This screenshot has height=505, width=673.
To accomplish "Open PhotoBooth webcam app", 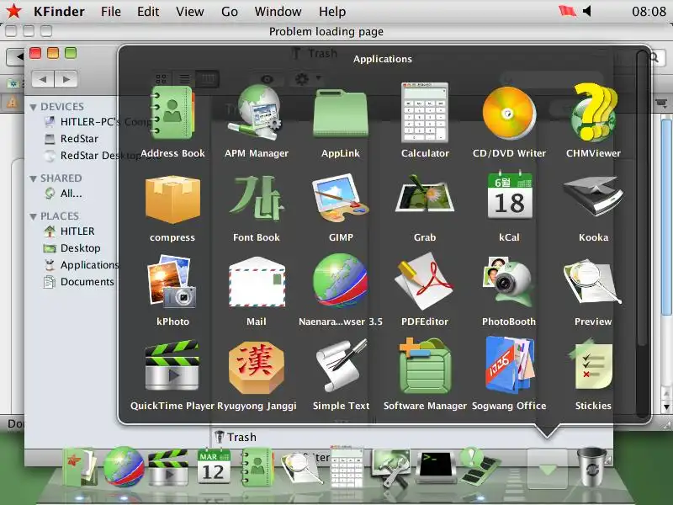I will point(509,282).
